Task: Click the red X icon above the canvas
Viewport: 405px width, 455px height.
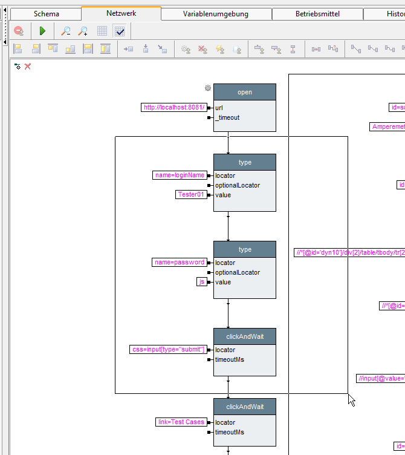Action: 28,67
